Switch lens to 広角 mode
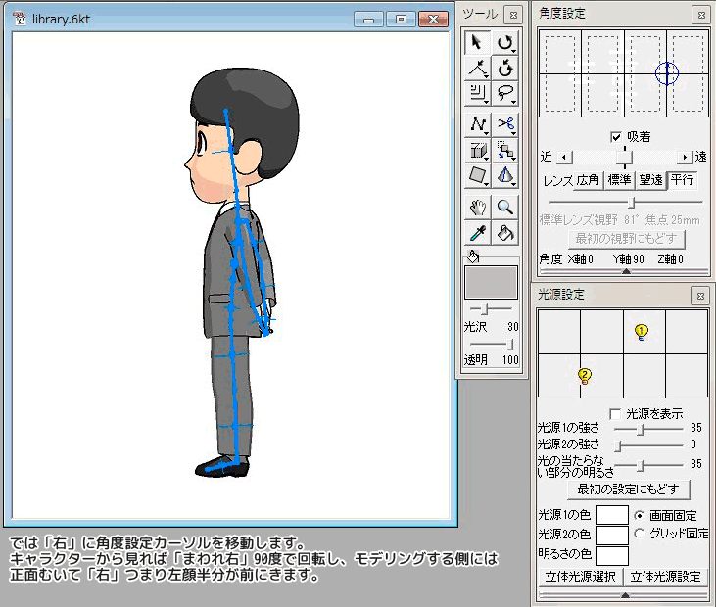Screen dimensions: 716x607 point(589,180)
